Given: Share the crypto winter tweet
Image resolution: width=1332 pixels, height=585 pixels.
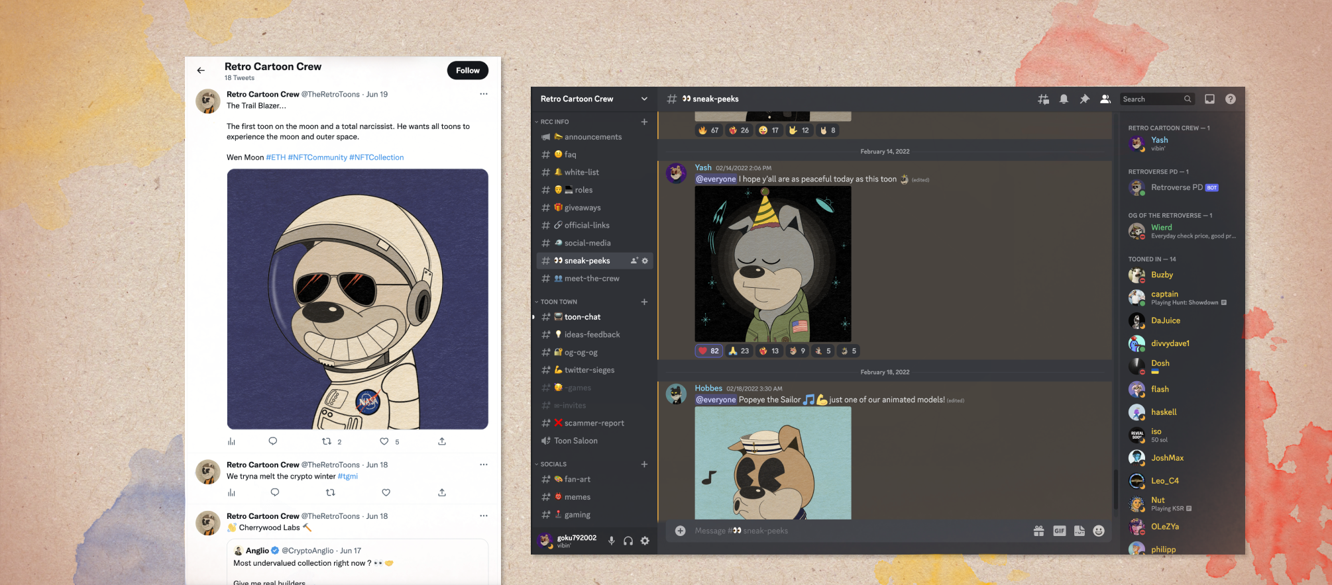Looking at the screenshot, I should (442, 492).
